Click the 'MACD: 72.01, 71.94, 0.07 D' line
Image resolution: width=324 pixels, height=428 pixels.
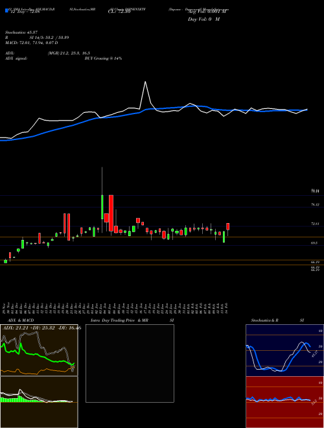pos(31,43)
